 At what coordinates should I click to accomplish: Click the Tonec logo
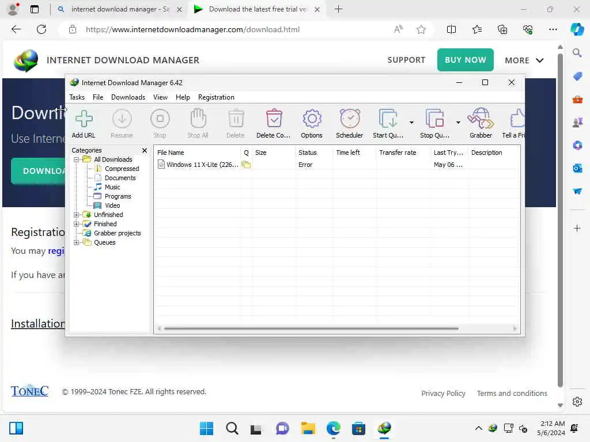[x=30, y=391]
